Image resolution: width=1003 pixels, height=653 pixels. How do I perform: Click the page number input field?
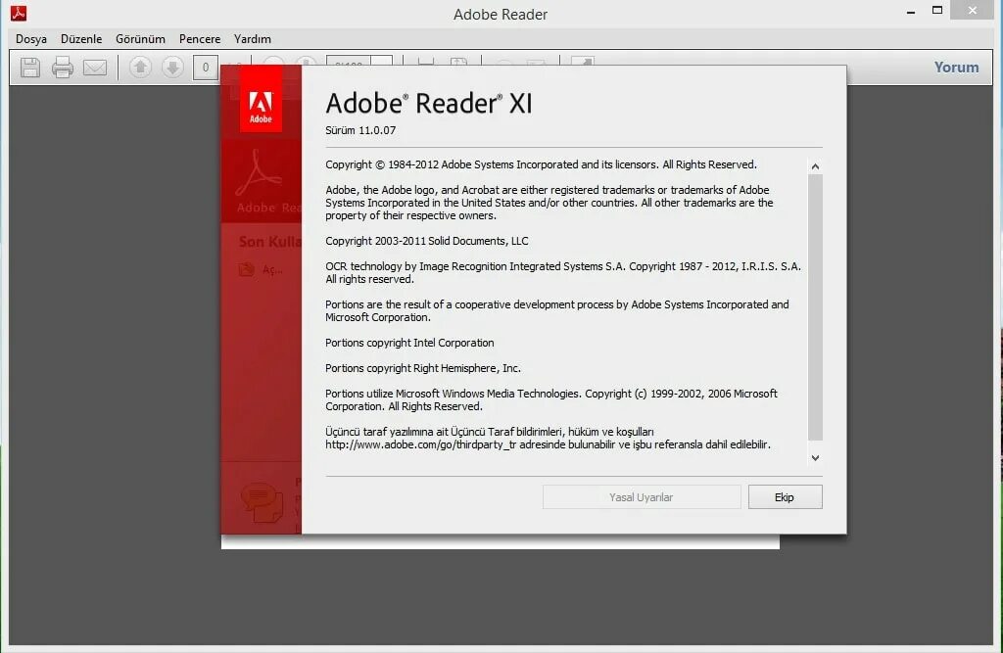[204, 67]
